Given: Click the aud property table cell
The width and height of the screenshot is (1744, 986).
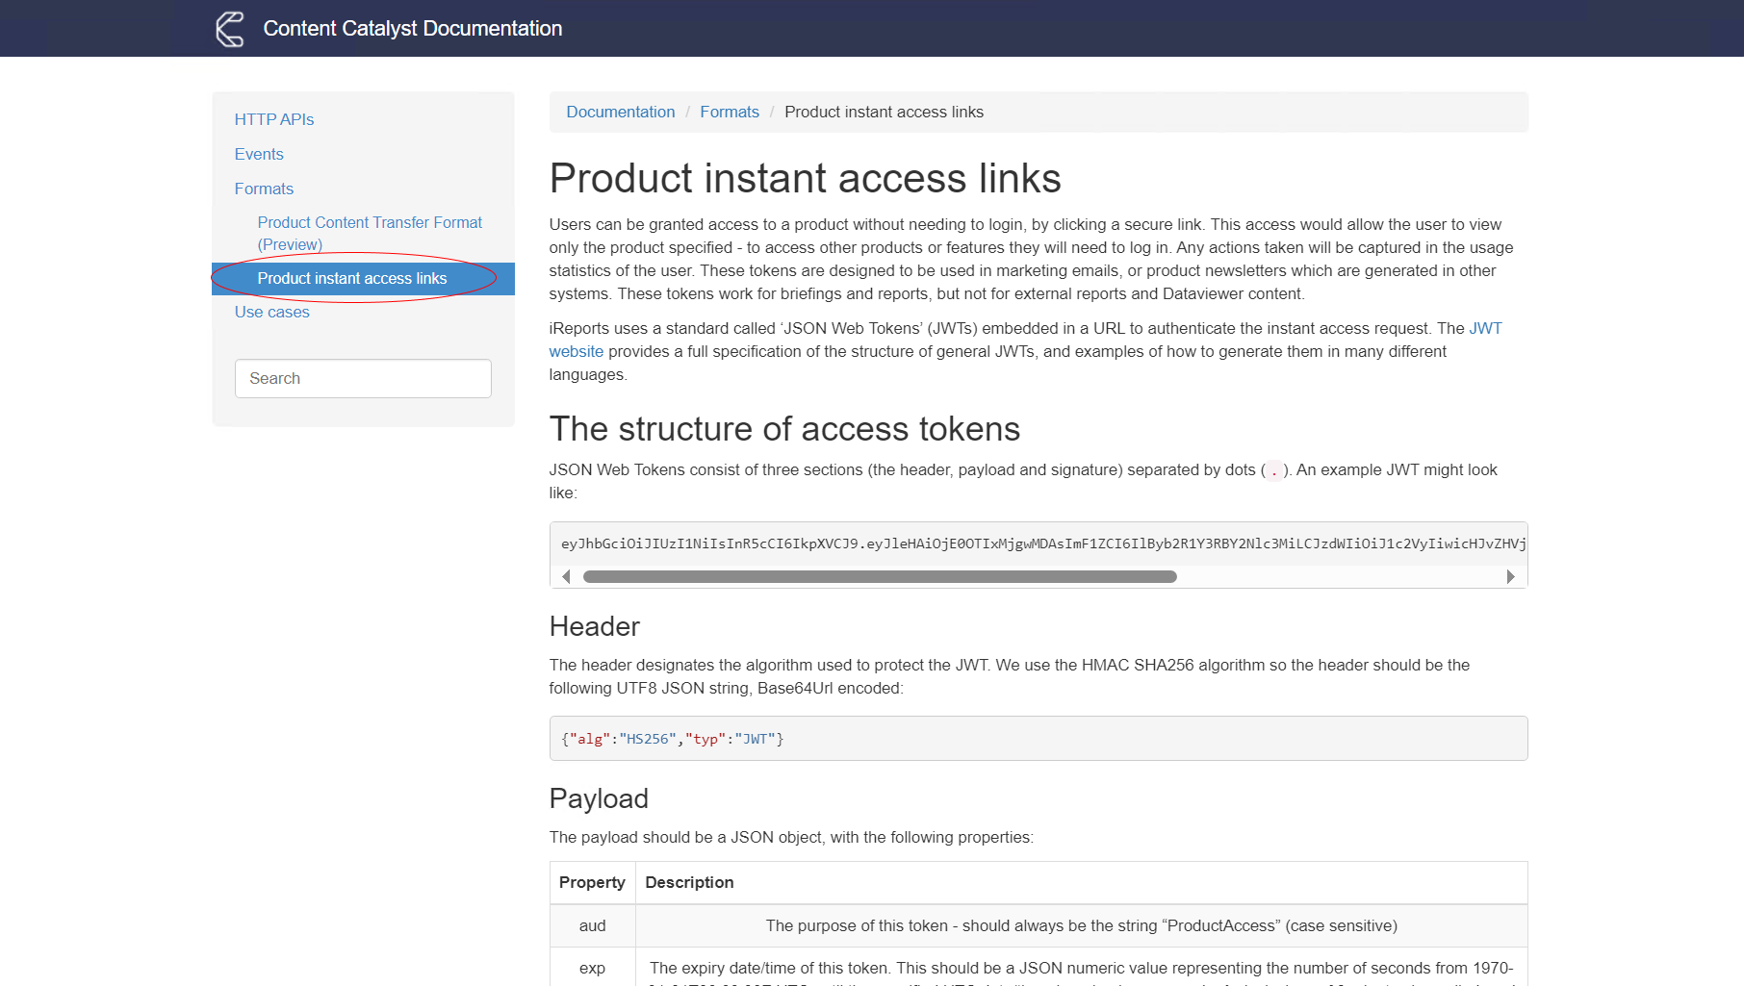Looking at the screenshot, I should [592, 925].
